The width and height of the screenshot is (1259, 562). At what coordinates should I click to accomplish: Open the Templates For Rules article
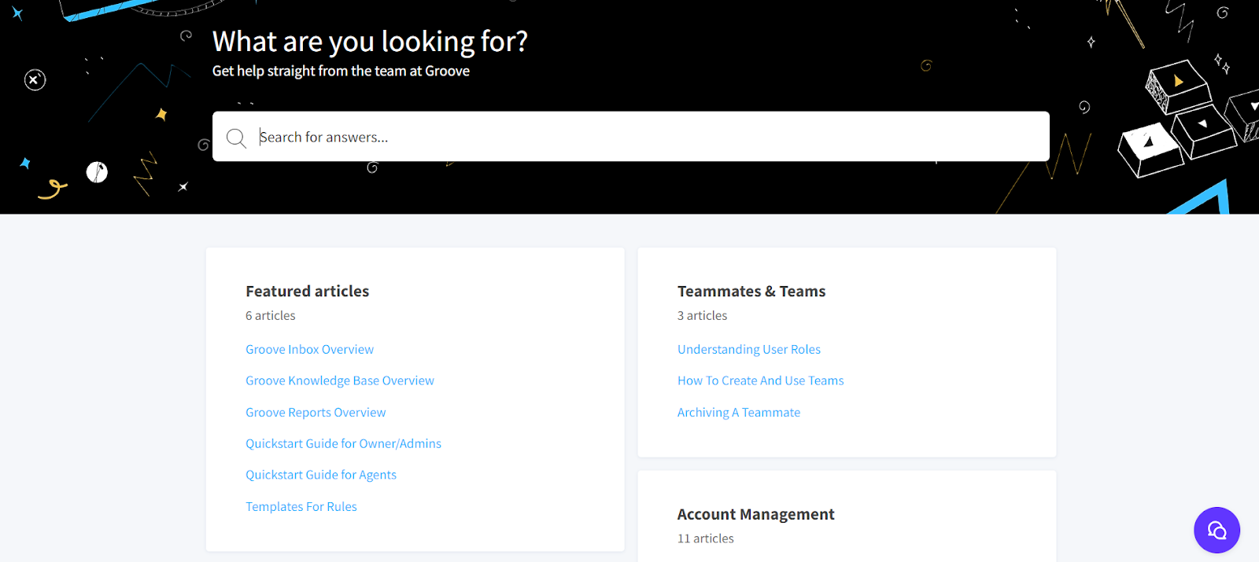[x=301, y=507]
